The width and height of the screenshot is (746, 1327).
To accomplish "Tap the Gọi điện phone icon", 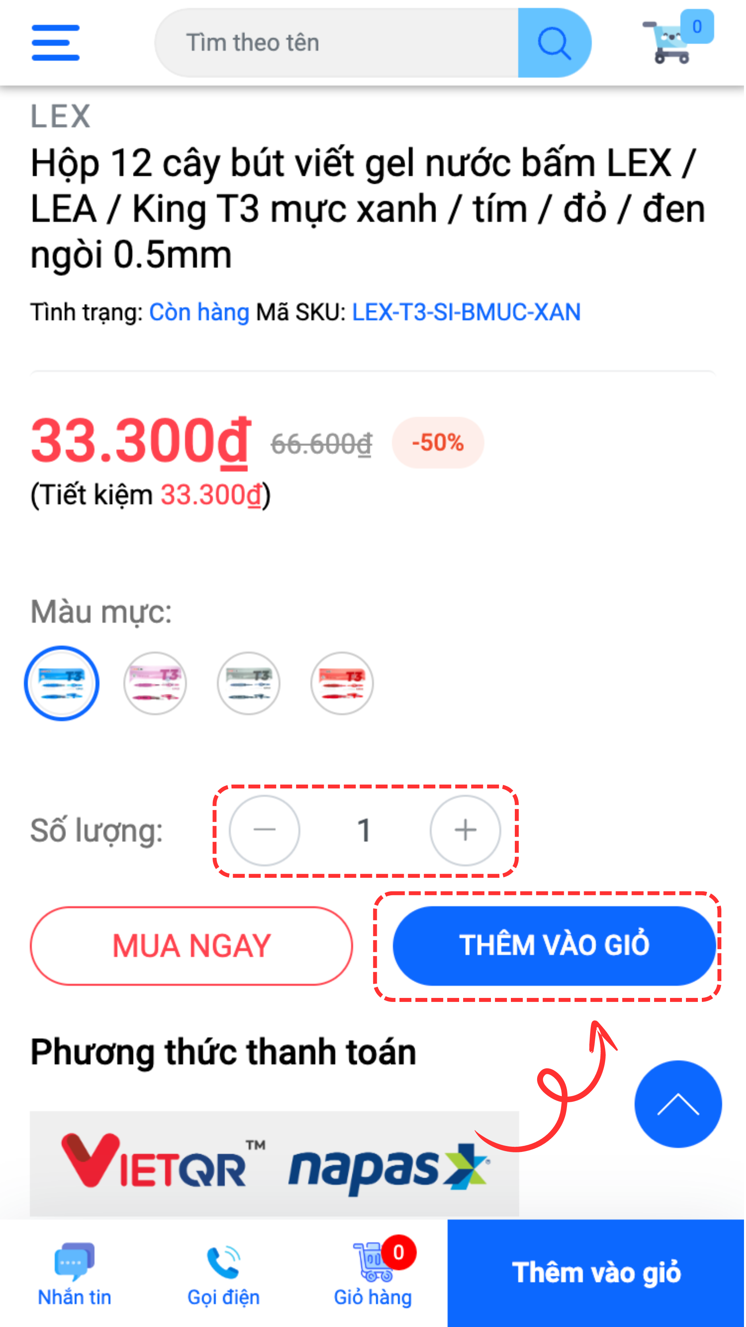I will (x=224, y=1274).
